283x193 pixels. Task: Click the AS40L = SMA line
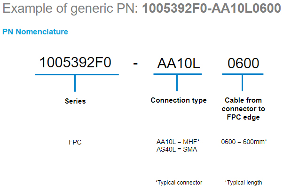pyautogui.click(x=177, y=149)
